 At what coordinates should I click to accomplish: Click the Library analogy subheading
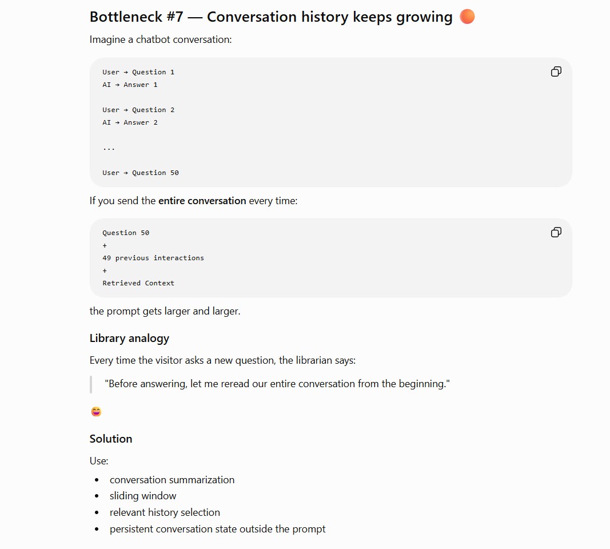(129, 338)
